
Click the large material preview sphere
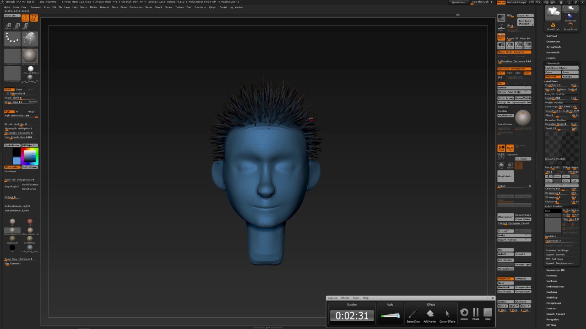[x=522, y=118]
